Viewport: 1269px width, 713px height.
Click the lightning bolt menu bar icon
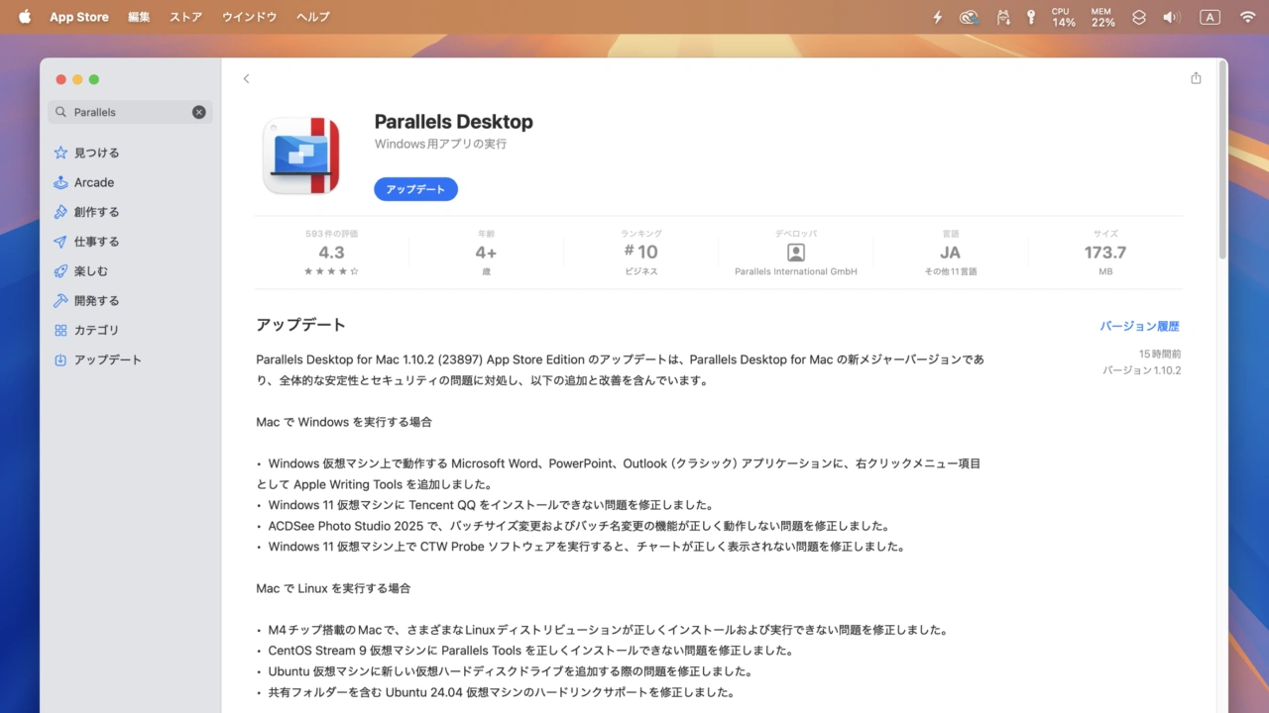(x=938, y=17)
